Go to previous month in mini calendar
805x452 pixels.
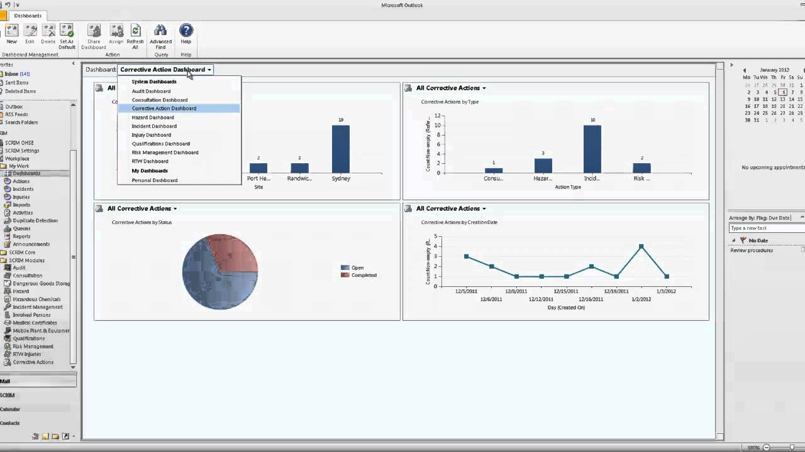[x=745, y=71]
